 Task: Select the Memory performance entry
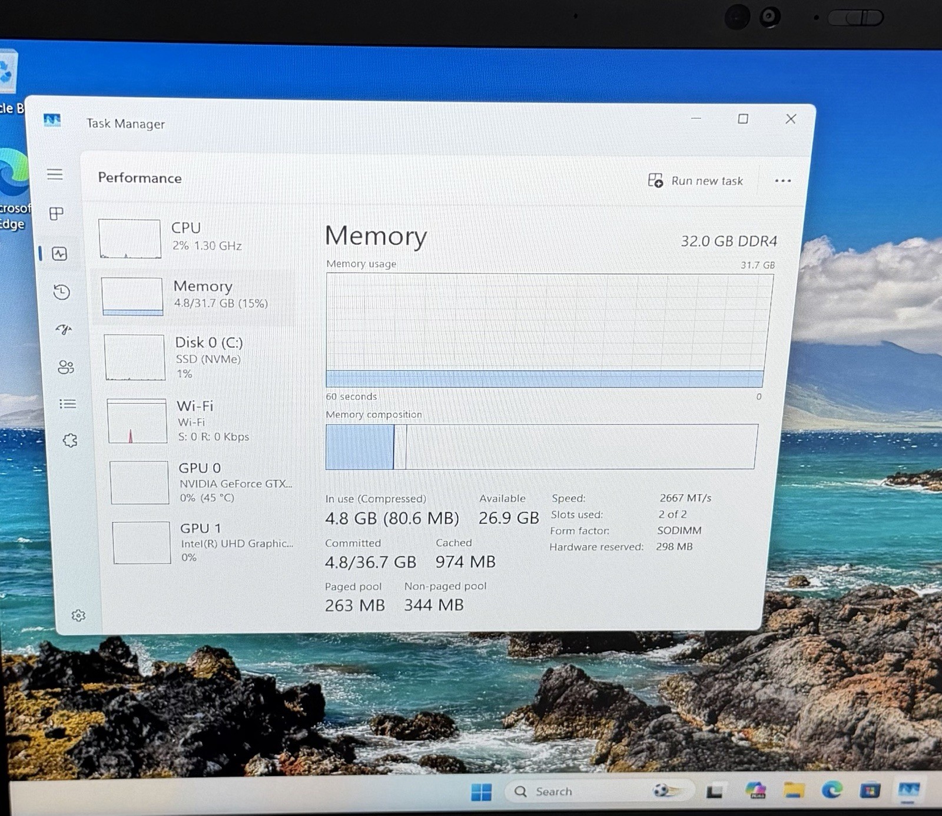tap(194, 297)
